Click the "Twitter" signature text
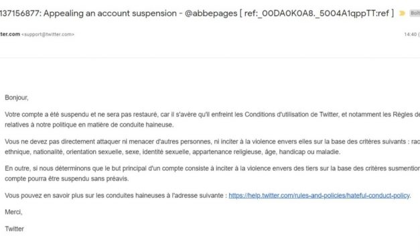420x252 pixels. [x=15, y=229]
